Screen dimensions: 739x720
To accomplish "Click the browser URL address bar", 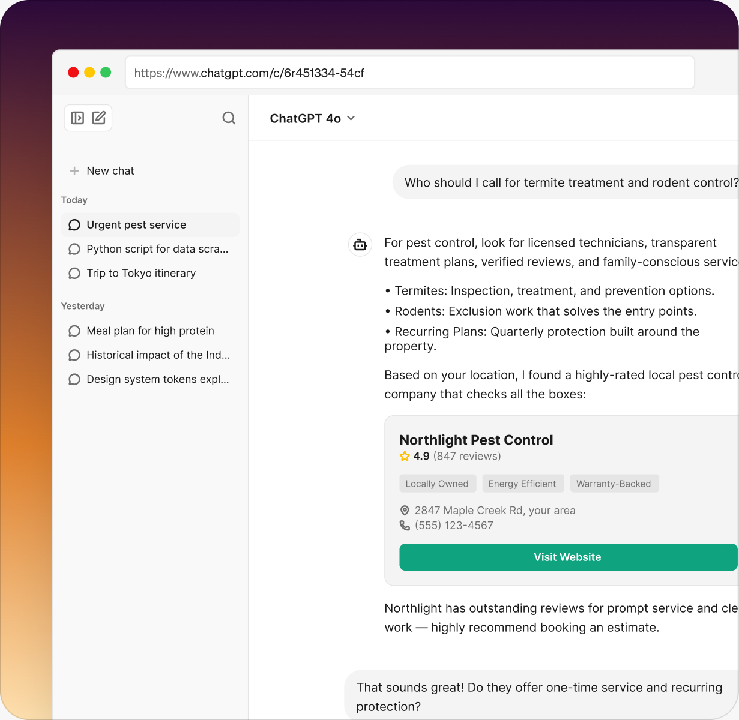I will [x=410, y=73].
